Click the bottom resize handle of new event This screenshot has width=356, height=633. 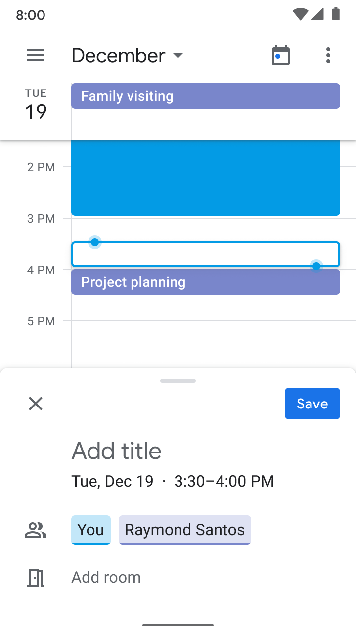(316, 266)
